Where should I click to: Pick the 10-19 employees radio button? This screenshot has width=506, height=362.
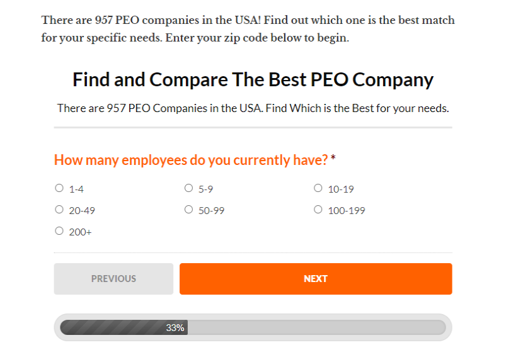tap(318, 188)
